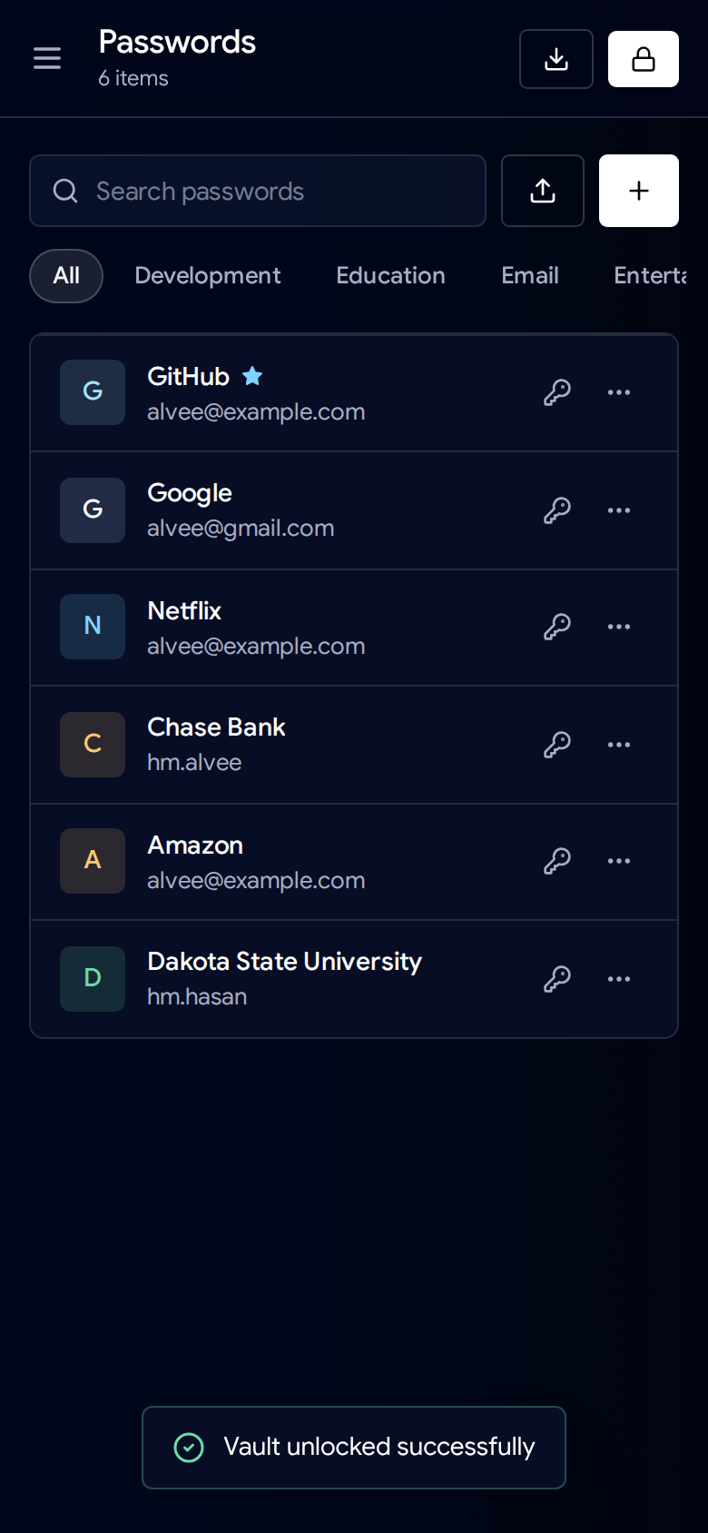Viewport: 708px width, 1533px height.
Task: Dismiss the Vault unlocked successfully toast
Action: [x=354, y=1448]
